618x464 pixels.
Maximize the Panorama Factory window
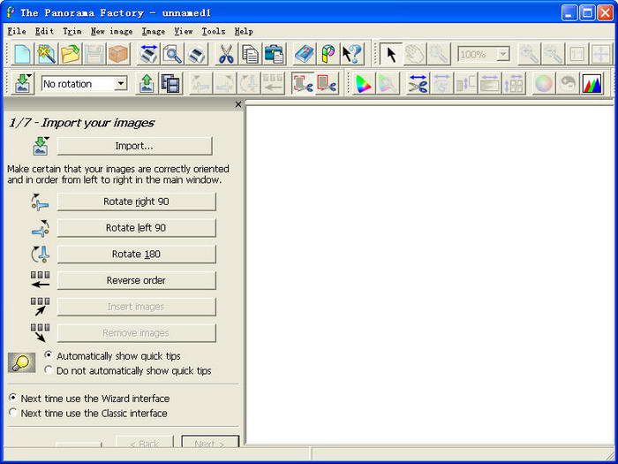587,13
